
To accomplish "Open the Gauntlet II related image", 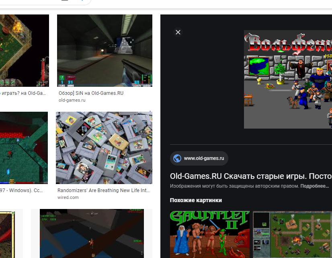I will coord(210,234).
